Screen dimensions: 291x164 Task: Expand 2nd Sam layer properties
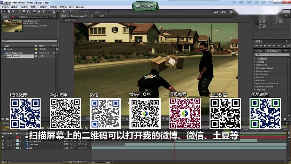(x=14, y=145)
